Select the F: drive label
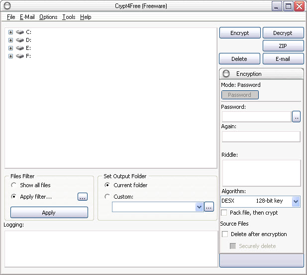The image size is (307, 275). coord(28,56)
